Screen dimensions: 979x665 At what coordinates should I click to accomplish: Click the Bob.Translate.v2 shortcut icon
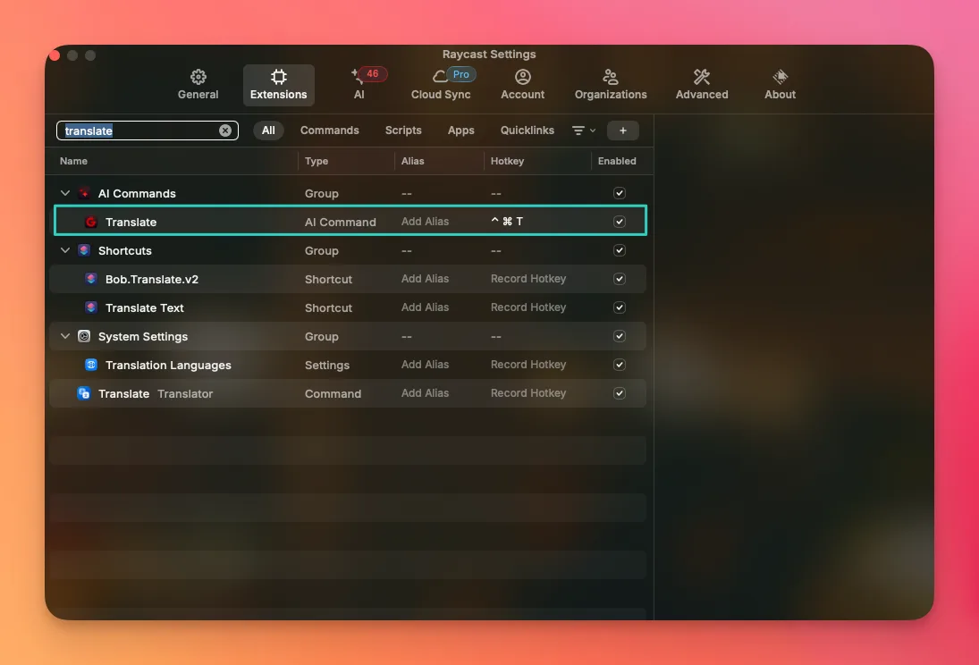point(91,279)
